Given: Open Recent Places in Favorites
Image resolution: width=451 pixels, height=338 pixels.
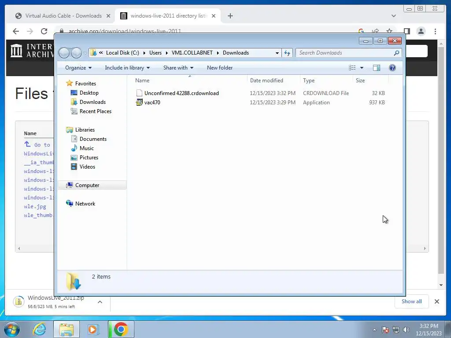Looking at the screenshot, I should [x=95, y=111].
